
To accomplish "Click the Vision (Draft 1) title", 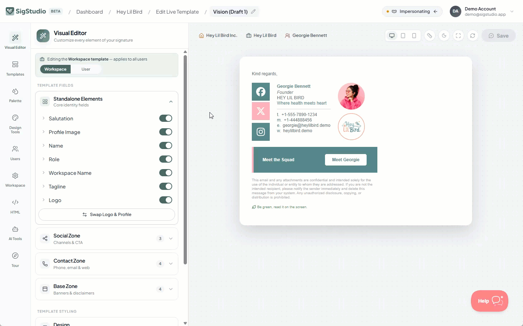I will pos(230,12).
